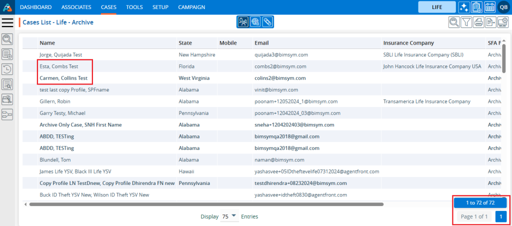Click the magnifier search icon near filter
The image size is (512, 226).
coord(454,22)
